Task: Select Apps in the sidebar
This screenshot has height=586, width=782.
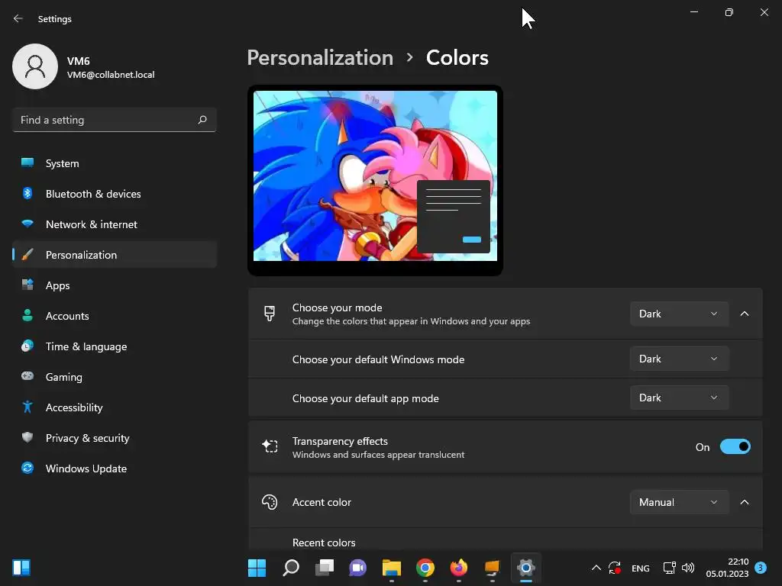Action: [115, 285]
